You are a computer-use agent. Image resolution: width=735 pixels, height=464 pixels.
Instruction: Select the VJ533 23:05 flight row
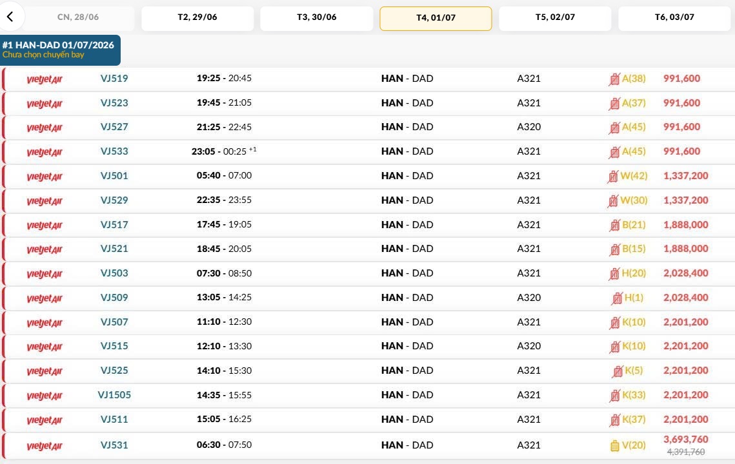click(368, 151)
